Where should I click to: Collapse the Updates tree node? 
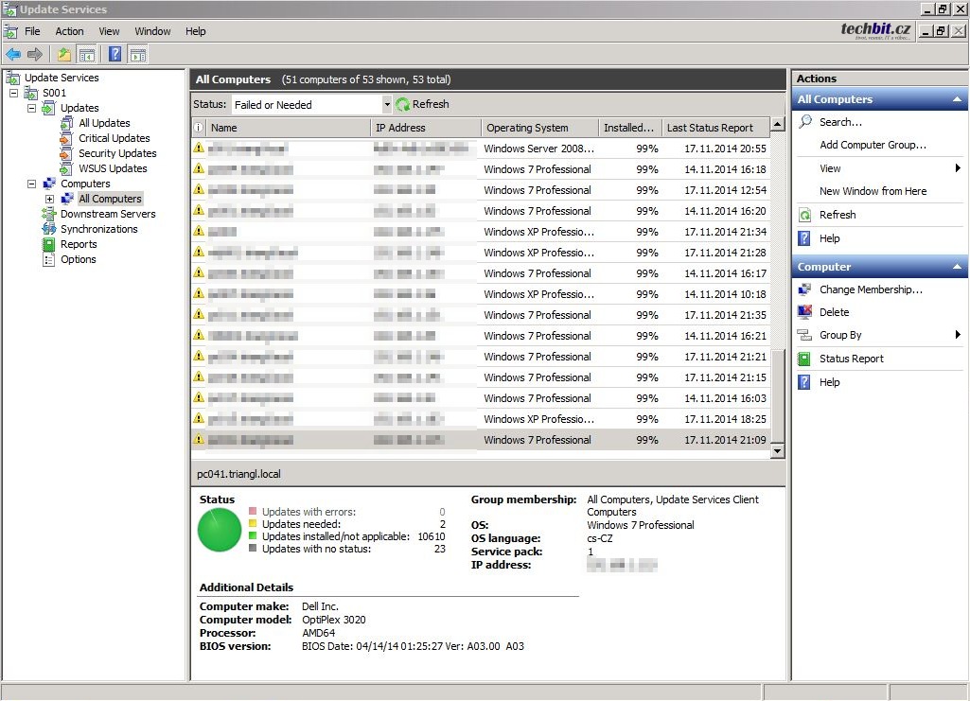(x=31, y=108)
